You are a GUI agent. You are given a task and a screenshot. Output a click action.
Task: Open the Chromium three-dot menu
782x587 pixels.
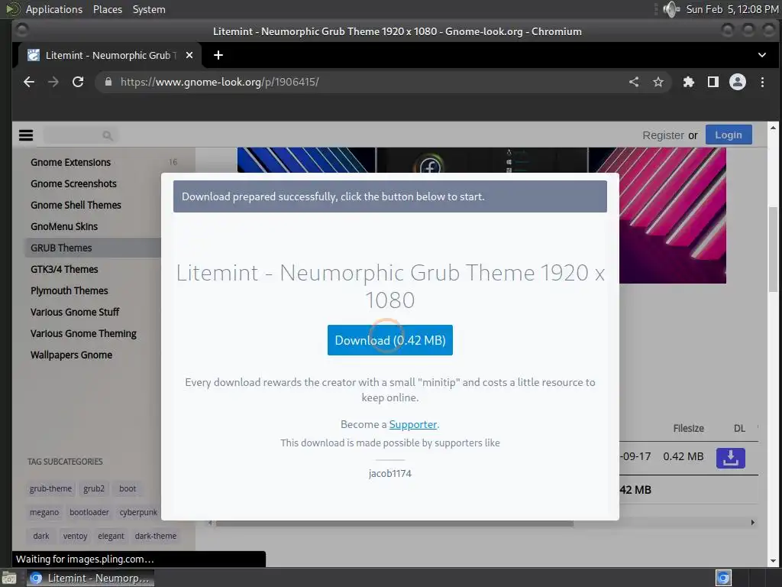pyautogui.click(x=762, y=82)
